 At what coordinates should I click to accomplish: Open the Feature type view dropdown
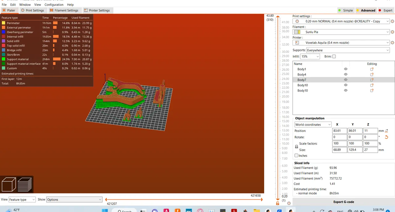(x=22, y=200)
